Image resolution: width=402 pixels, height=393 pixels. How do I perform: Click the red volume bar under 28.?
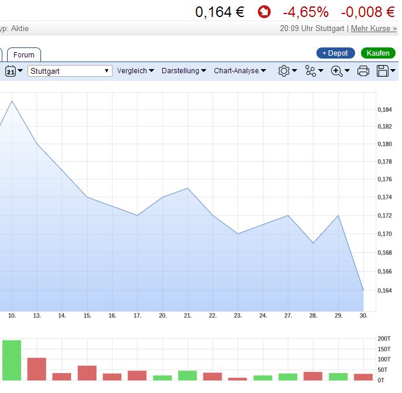click(313, 376)
